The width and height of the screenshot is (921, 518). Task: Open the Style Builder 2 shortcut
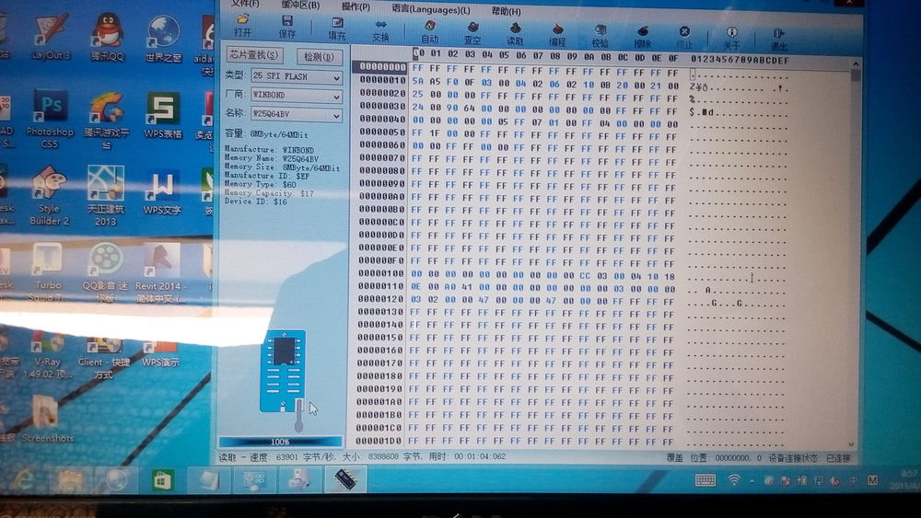click(x=50, y=195)
